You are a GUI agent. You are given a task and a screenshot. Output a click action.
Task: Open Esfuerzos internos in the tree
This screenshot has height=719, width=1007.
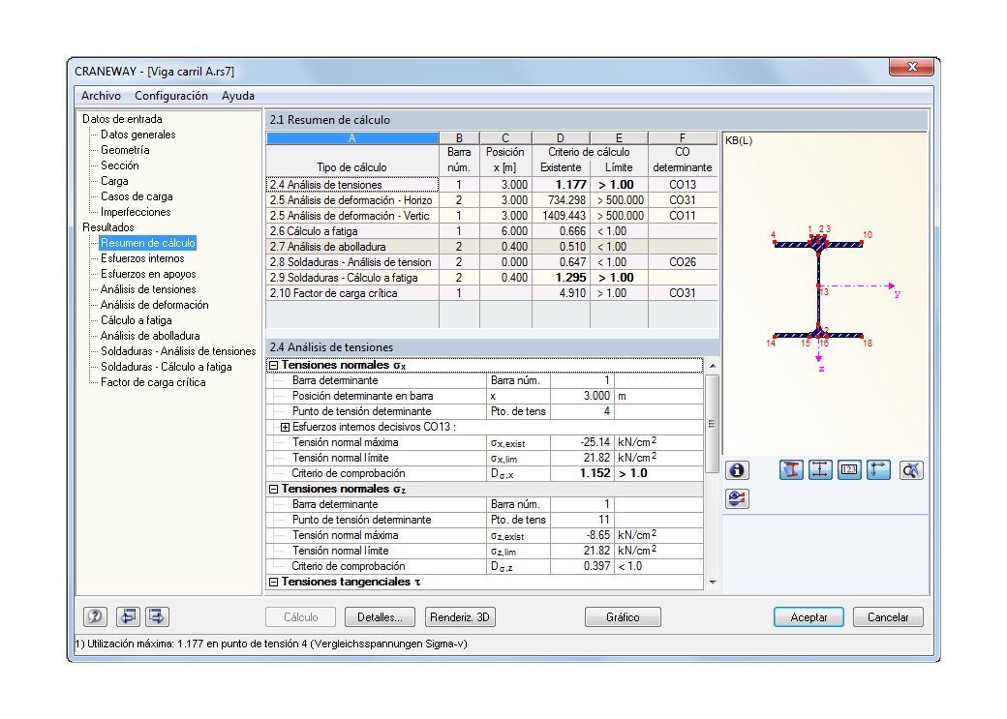coord(142,258)
